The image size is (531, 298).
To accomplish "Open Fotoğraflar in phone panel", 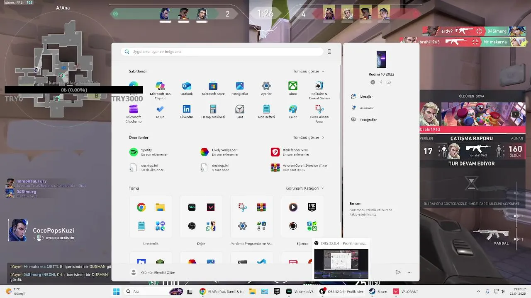I will click(364, 120).
